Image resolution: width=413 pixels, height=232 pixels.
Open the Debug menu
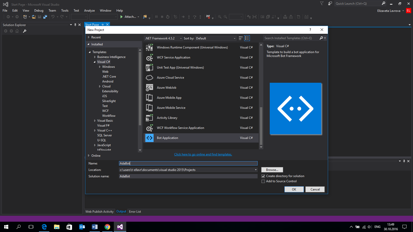coord(39,11)
